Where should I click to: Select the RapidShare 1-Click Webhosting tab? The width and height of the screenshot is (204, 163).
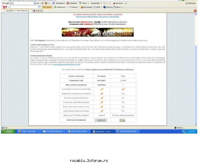[x=17, y=11]
